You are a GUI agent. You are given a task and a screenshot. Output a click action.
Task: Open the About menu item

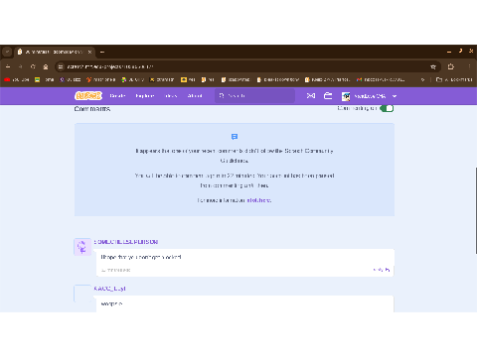coord(195,96)
